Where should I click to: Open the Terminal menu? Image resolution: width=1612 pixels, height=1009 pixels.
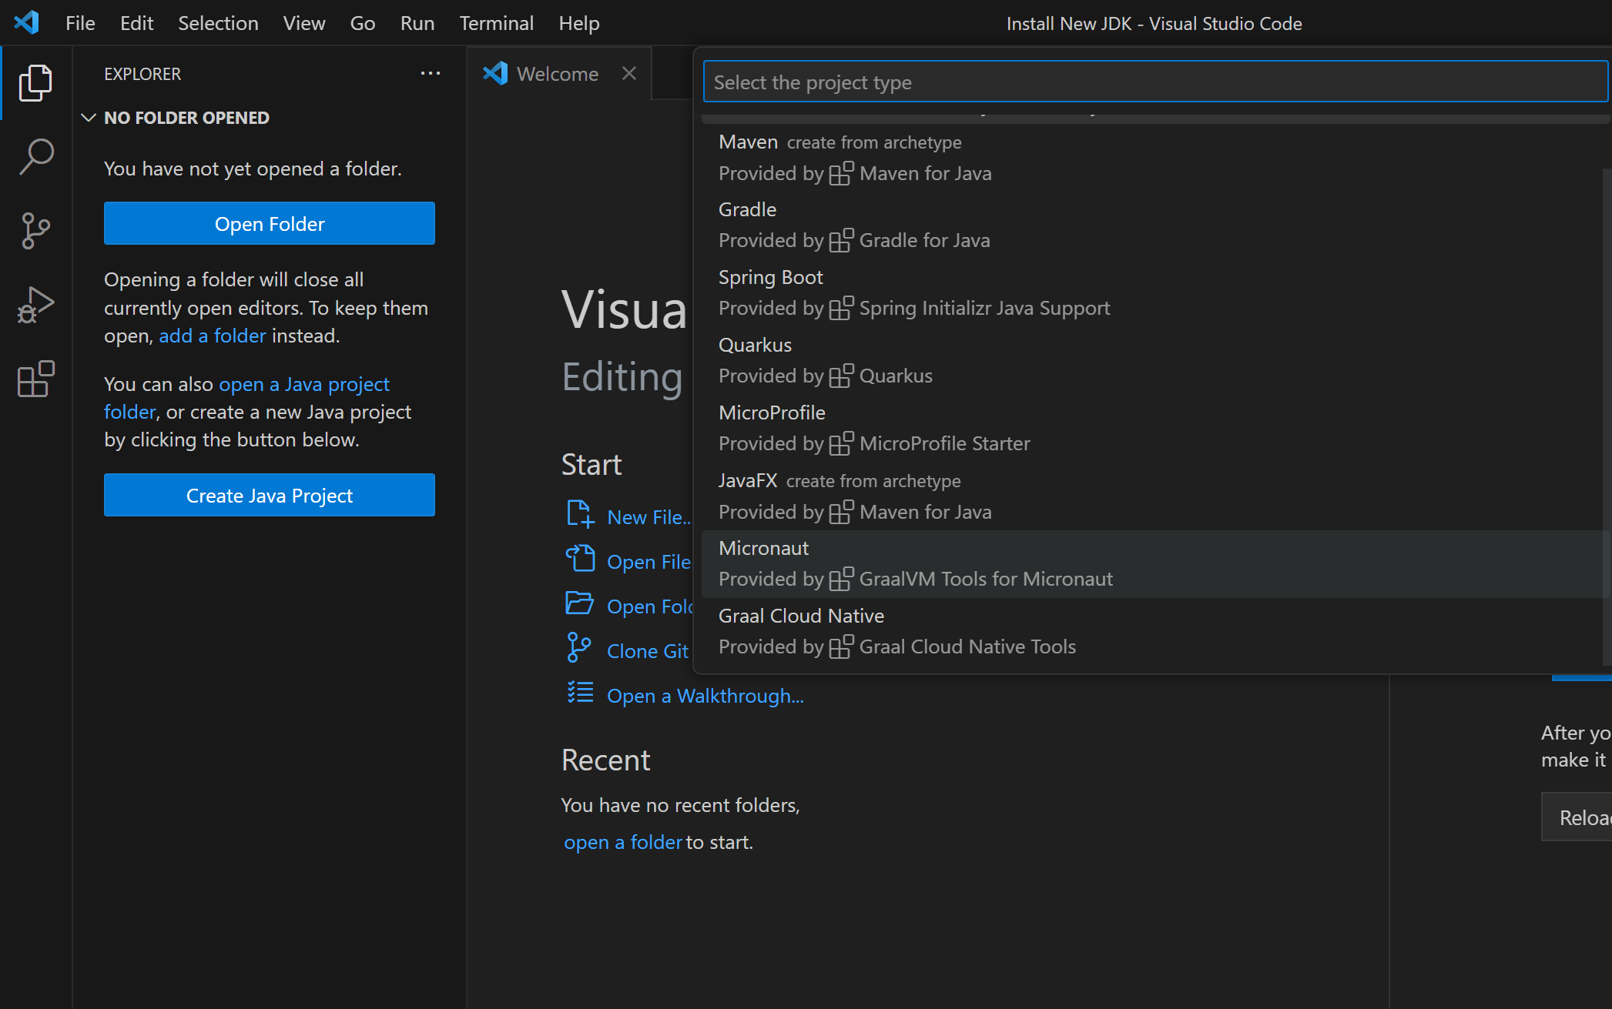(x=496, y=22)
